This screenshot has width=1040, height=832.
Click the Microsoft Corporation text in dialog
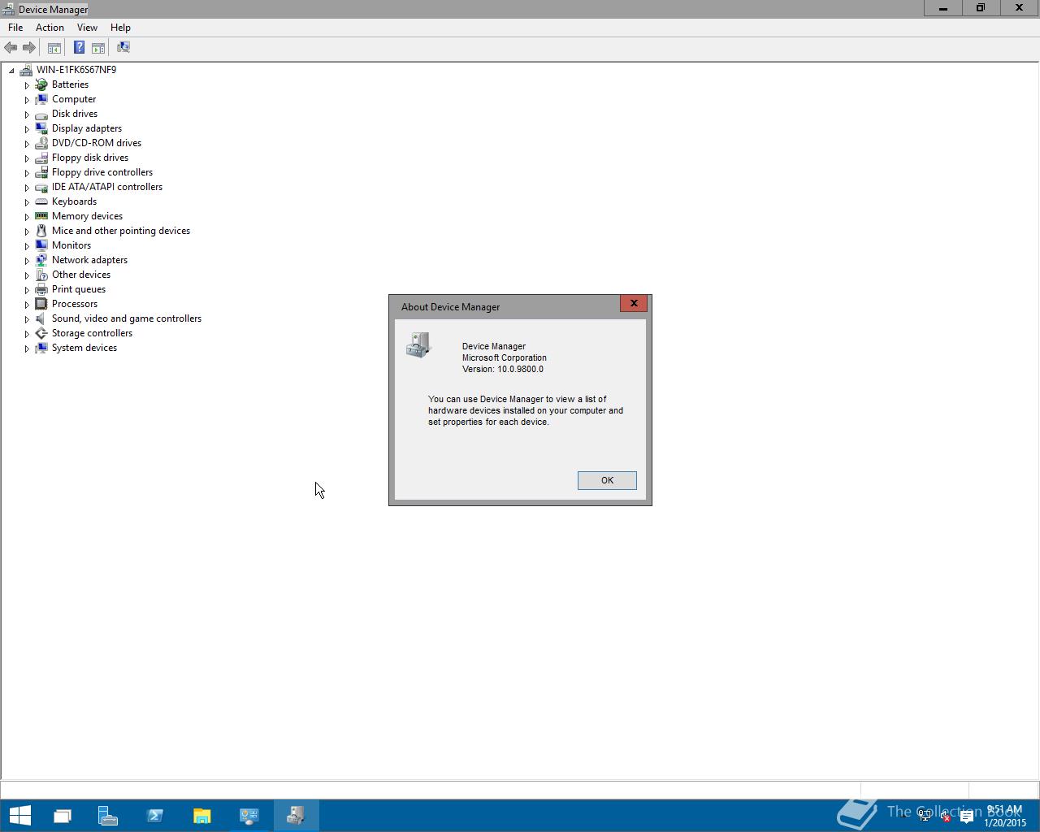pyautogui.click(x=505, y=357)
